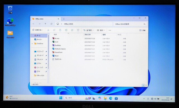Open ダウンロード in the sidebar
Viewport: 179px width, 108px height.
[39, 56]
